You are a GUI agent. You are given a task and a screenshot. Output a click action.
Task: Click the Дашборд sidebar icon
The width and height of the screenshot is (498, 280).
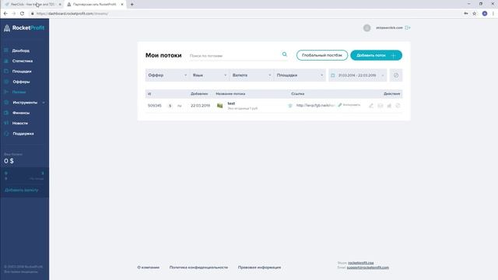(x=6, y=50)
